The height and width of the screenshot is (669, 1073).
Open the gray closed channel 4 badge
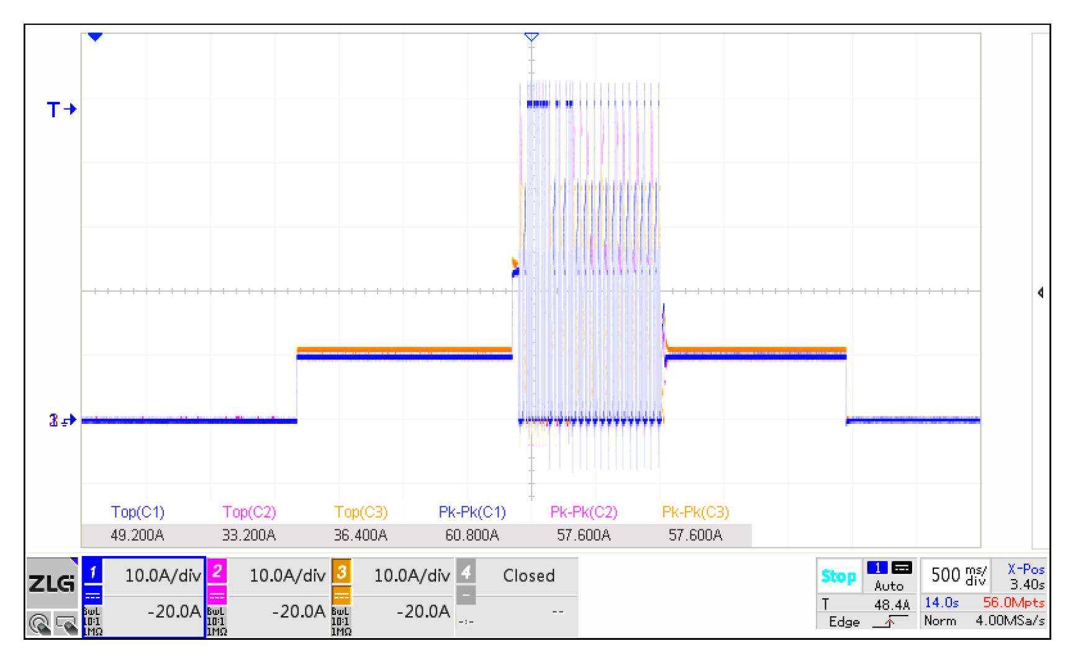466,571
